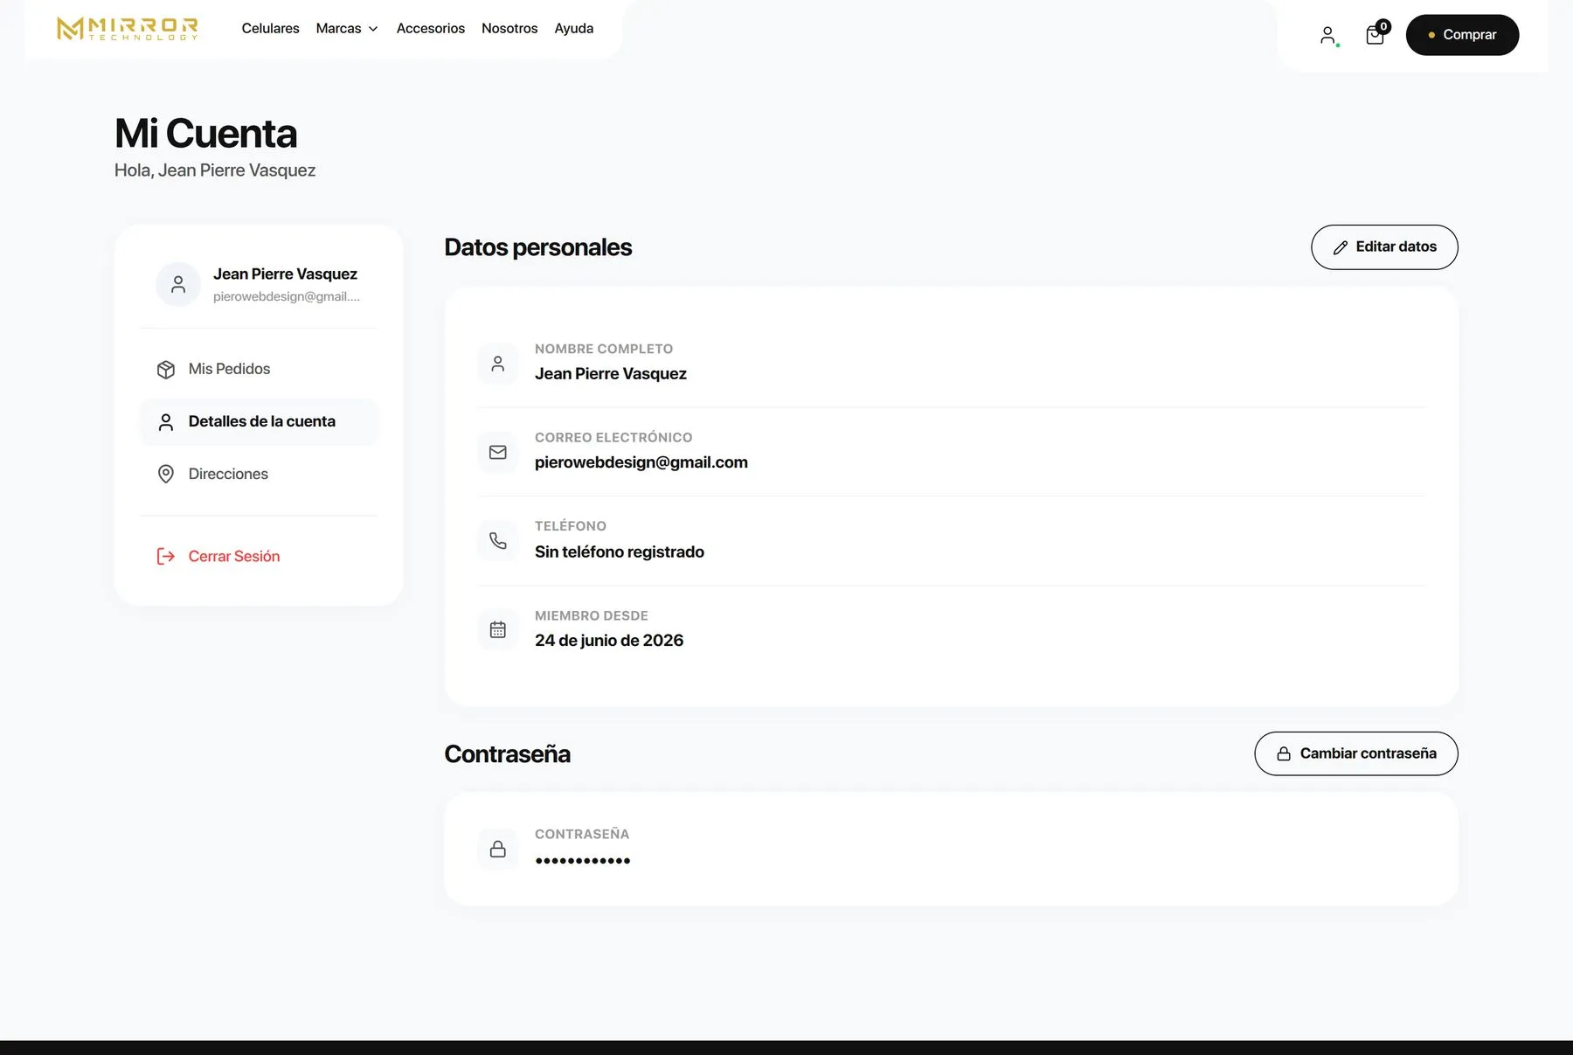Click the person icon beside Nombre Completo
Viewport: 1573px width, 1055px height.
pos(498,364)
